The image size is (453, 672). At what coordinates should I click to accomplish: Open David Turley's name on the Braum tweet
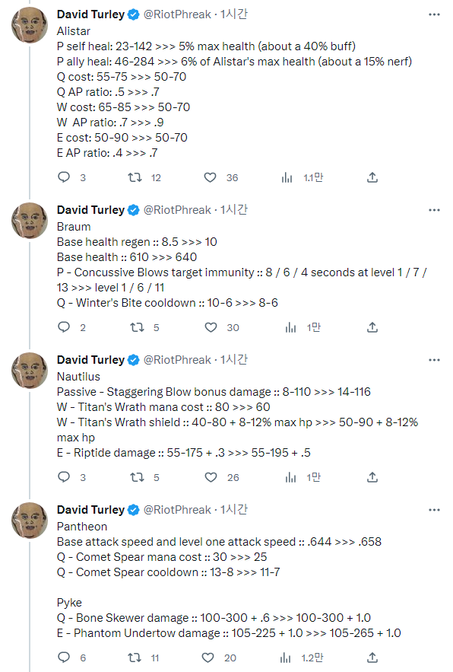(90, 210)
